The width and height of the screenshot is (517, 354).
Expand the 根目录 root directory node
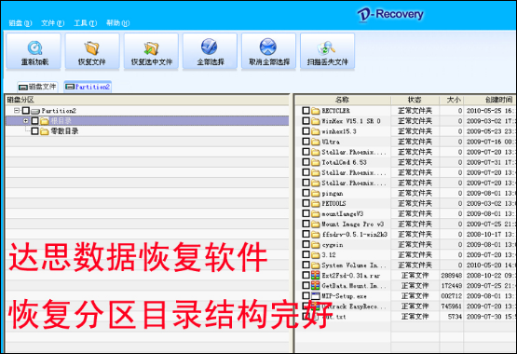point(26,120)
